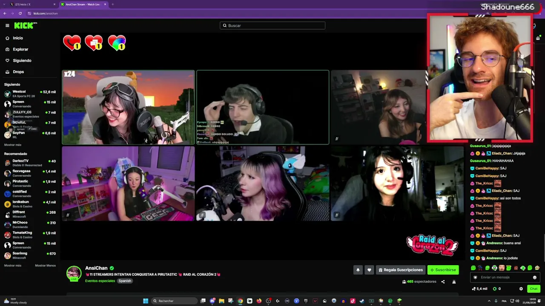Open DarkozTV recommended channel
Viewport: 545px width, 306px height.
30,163
